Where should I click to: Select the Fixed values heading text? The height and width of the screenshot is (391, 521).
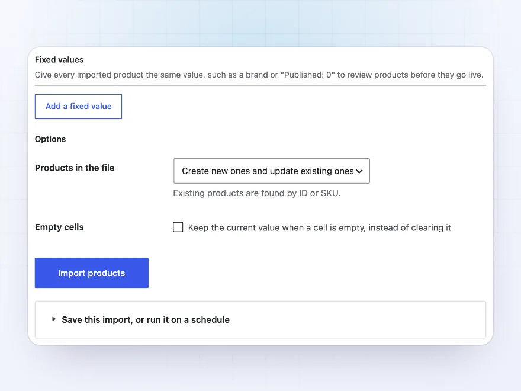pyautogui.click(x=59, y=60)
